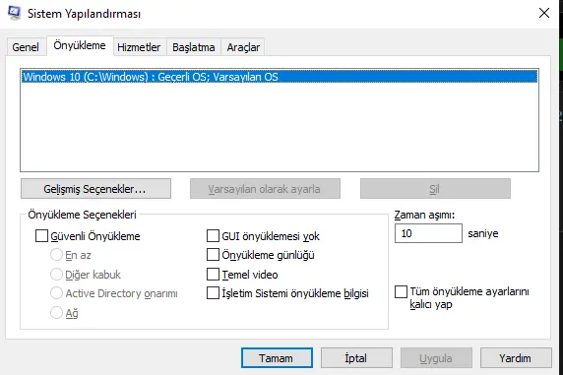The image size is (563, 375).
Task: Click Varsayılan olarak ayarla button
Action: (265, 189)
